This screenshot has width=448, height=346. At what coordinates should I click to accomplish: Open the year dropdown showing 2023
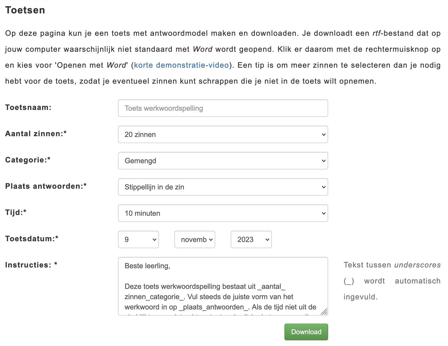tap(251, 239)
